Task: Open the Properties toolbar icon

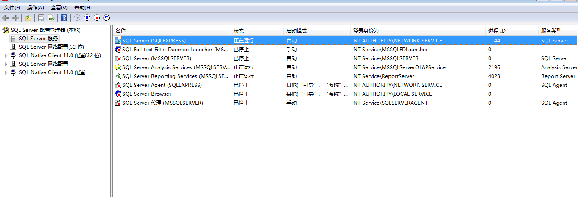Action: (41, 18)
